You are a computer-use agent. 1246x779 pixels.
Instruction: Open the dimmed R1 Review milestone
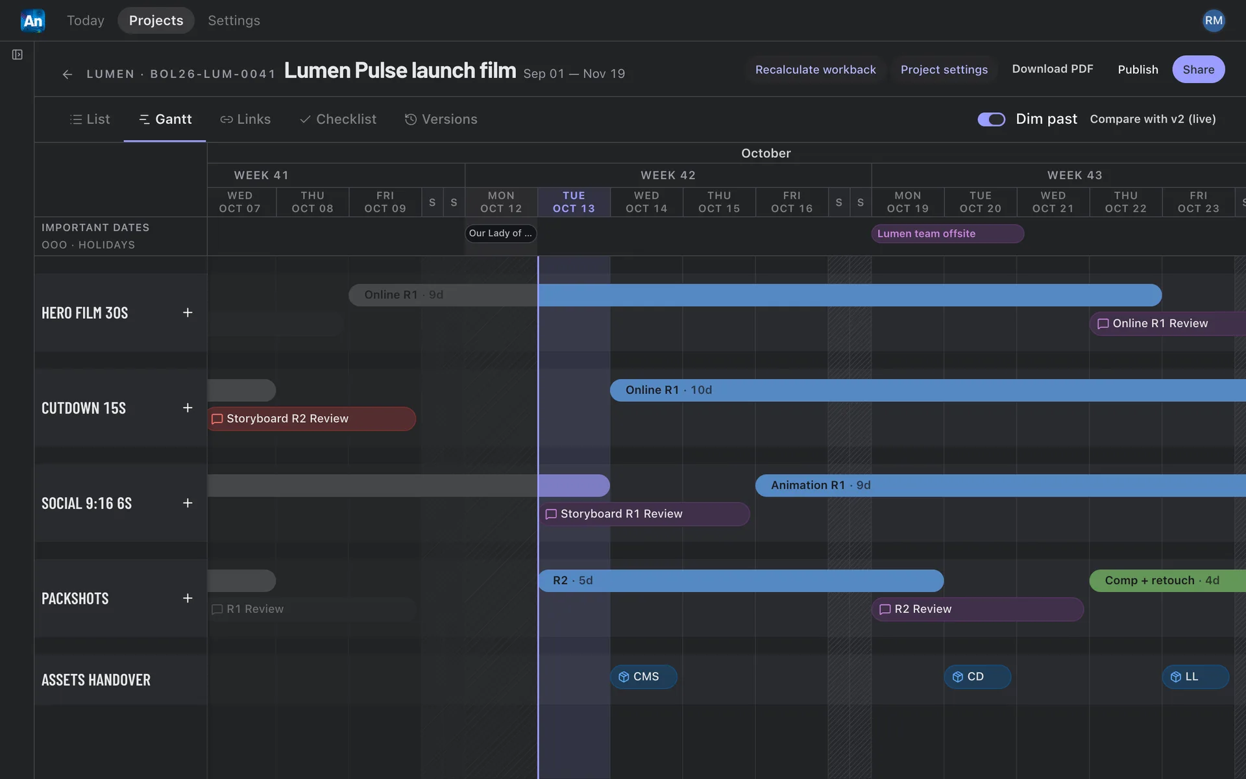(x=311, y=609)
